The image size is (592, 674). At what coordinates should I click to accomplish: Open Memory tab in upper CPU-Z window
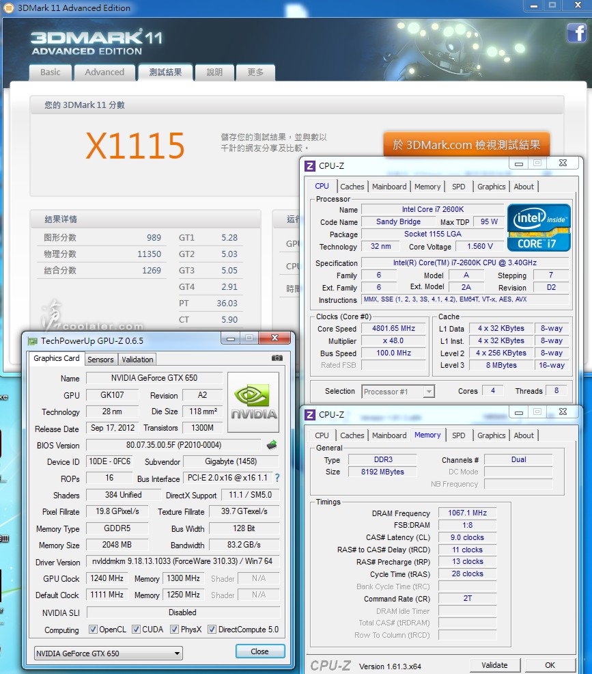(x=427, y=187)
